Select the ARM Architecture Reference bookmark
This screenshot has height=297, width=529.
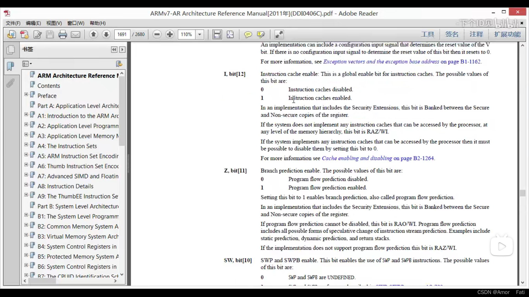pos(78,76)
